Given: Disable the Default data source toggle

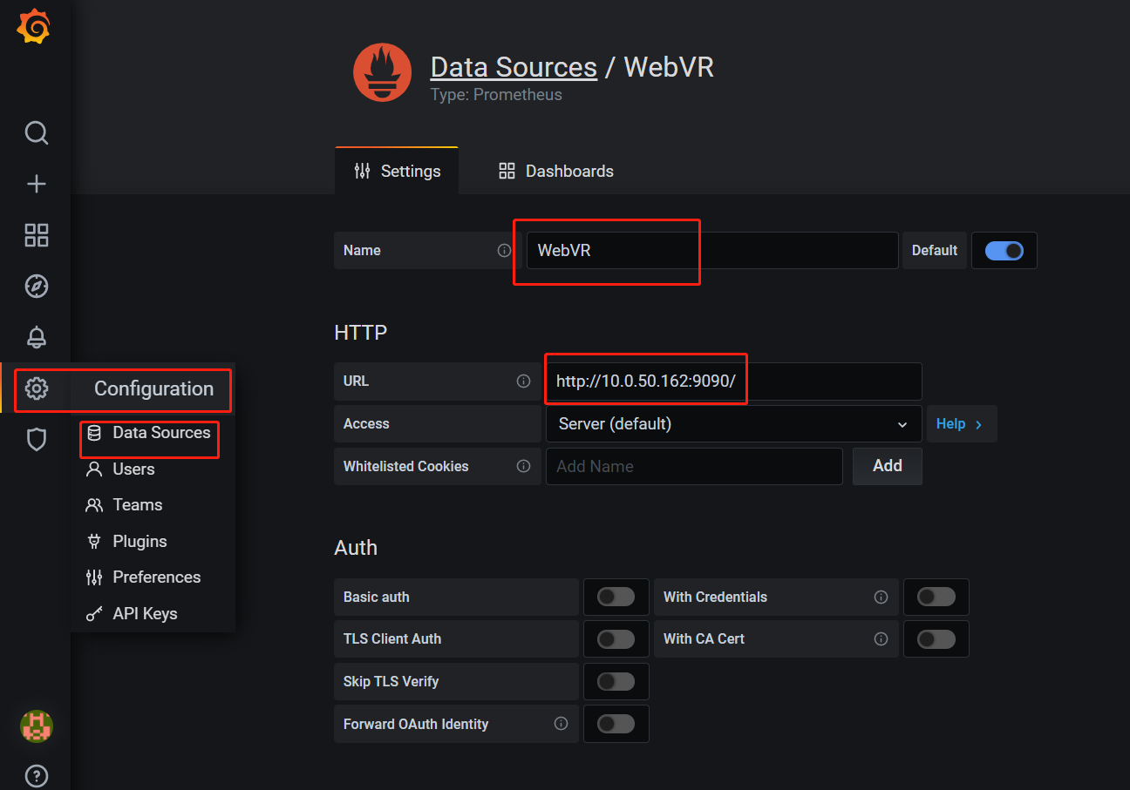Looking at the screenshot, I should (x=1004, y=250).
